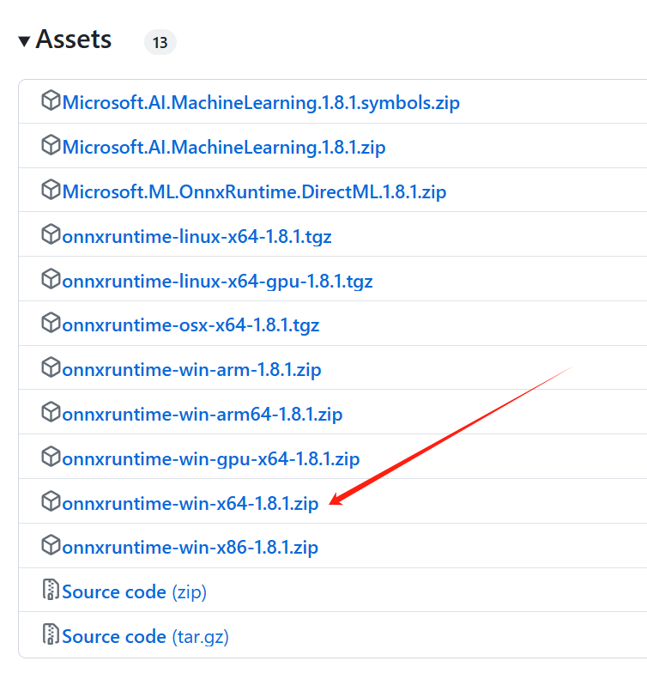Click the package icon beside onnxruntime-linux-x64-1.8.1.tgz

click(51, 235)
